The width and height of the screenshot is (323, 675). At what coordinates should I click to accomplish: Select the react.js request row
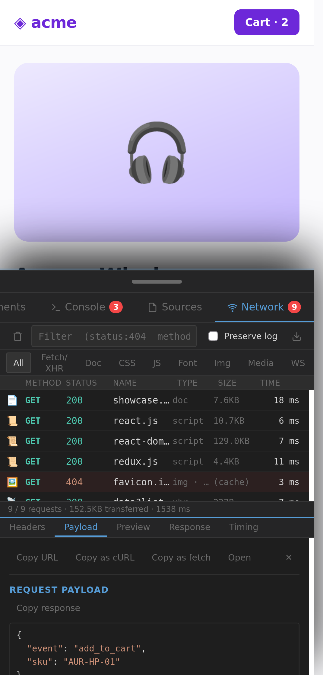(x=154, y=421)
